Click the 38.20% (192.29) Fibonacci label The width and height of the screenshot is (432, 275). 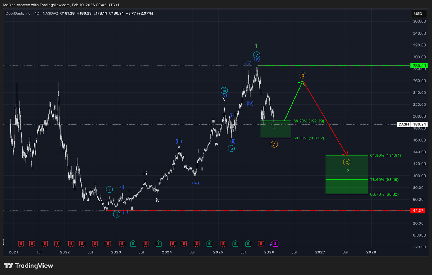point(309,121)
